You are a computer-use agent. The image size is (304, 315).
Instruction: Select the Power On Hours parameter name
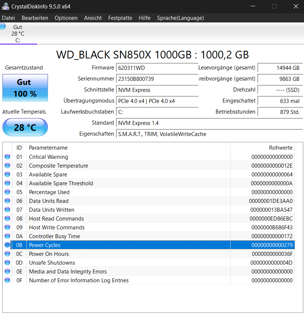point(49,254)
